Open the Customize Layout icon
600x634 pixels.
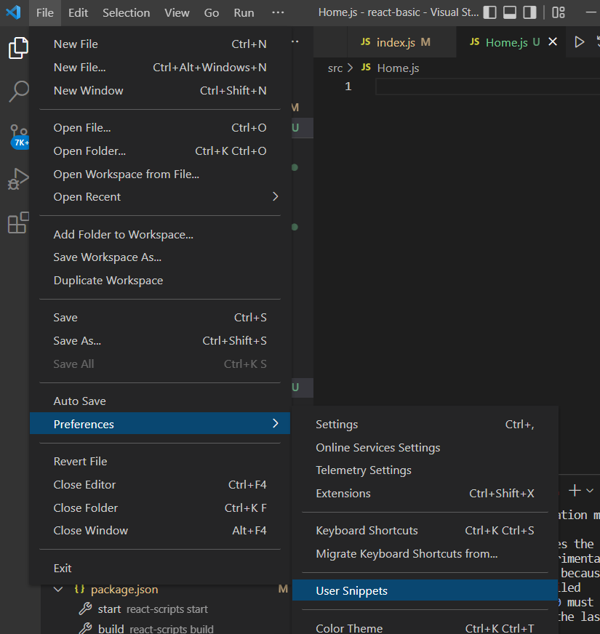tap(559, 12)
